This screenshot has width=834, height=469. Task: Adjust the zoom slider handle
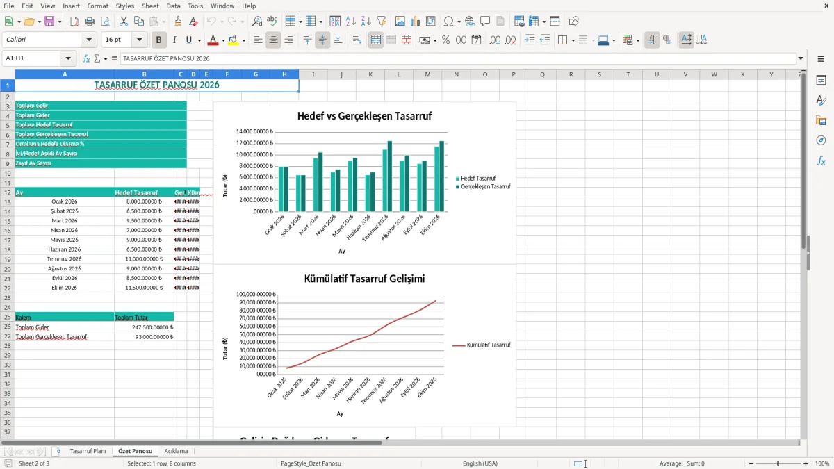[778, 463]
